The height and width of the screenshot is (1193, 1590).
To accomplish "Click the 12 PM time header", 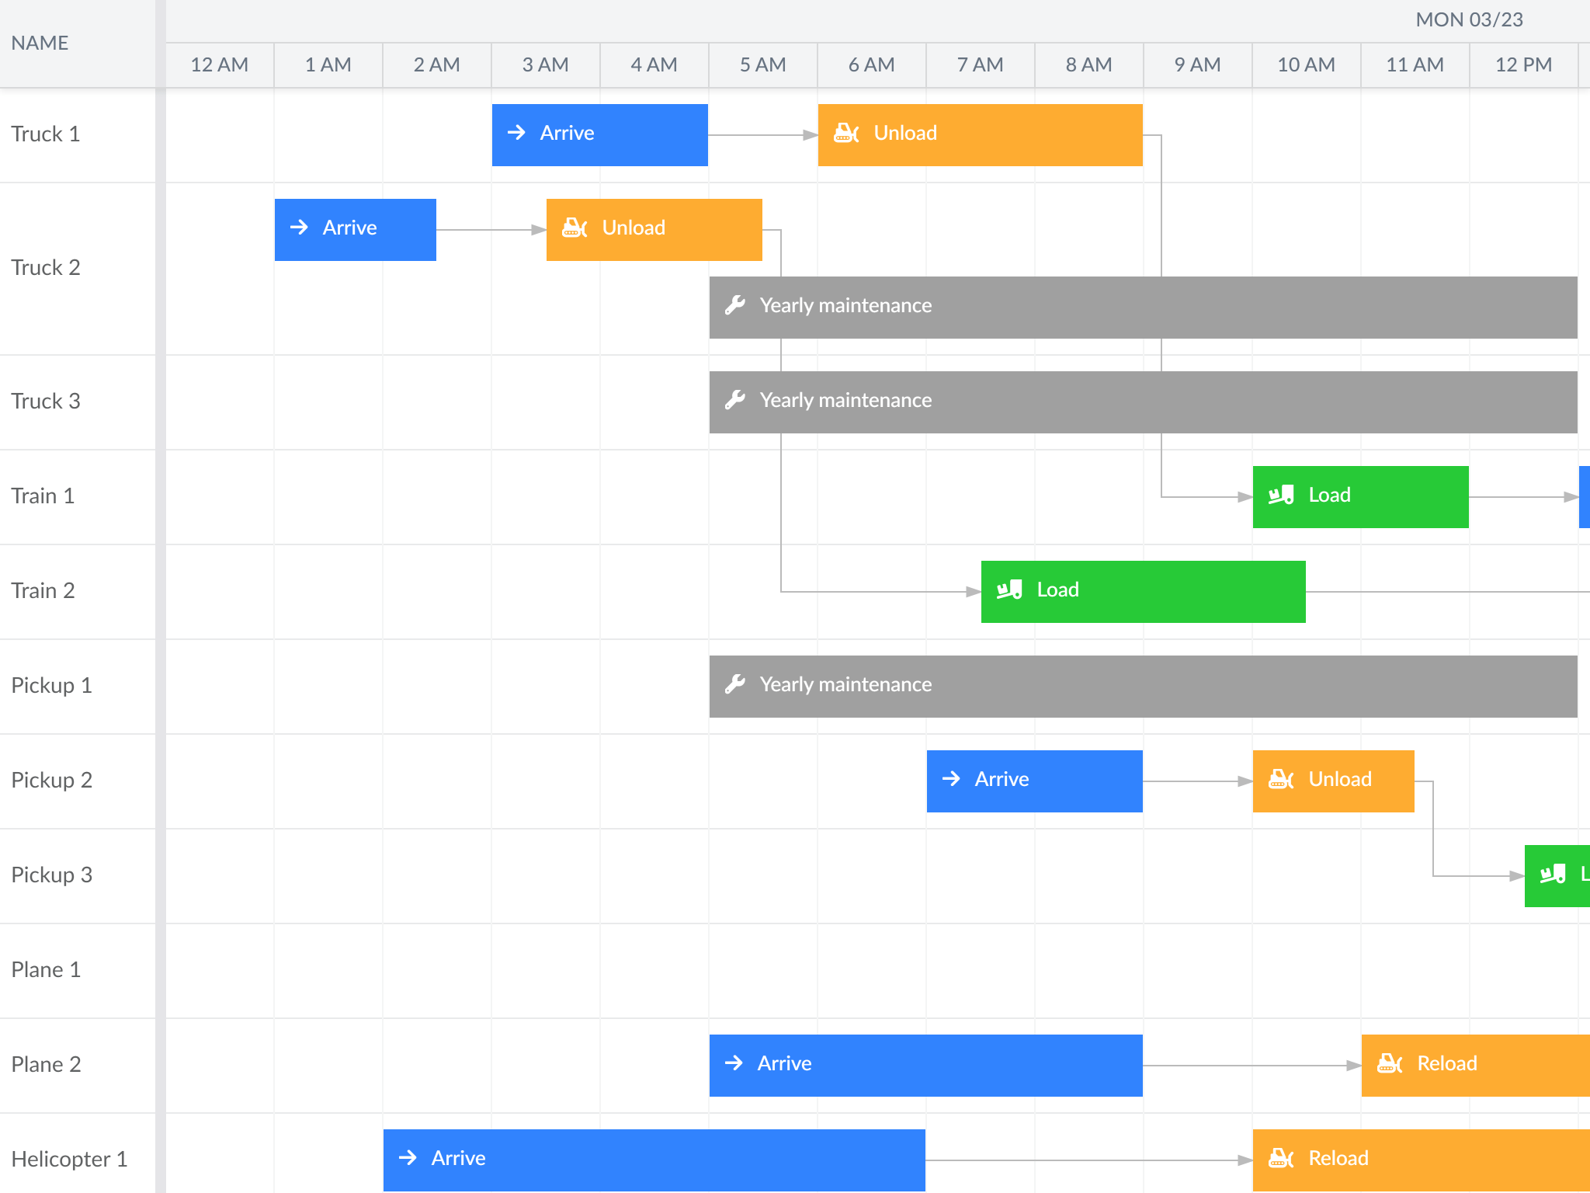I will [x=1524, y=64].
